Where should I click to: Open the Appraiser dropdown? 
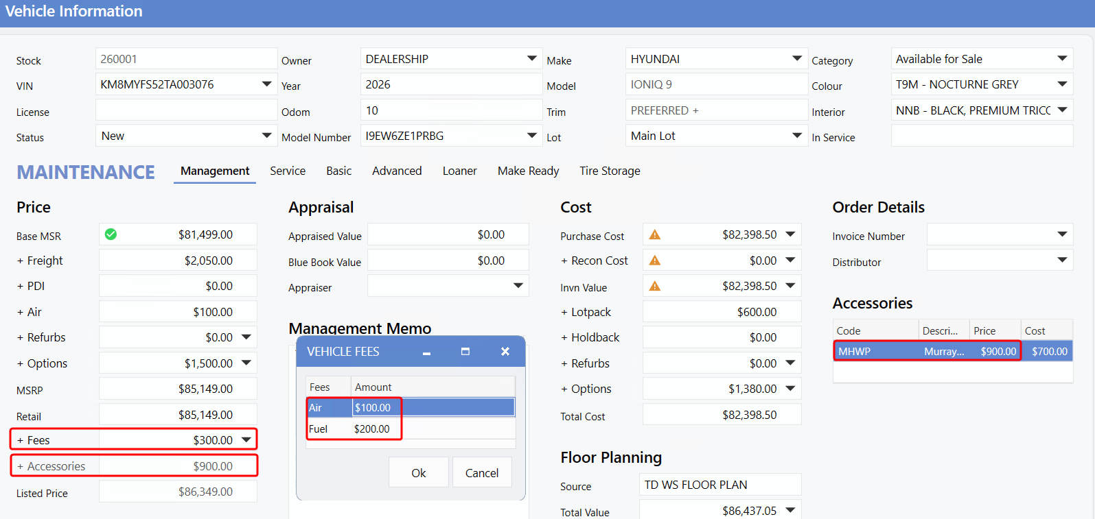click(x=518, y=286)
